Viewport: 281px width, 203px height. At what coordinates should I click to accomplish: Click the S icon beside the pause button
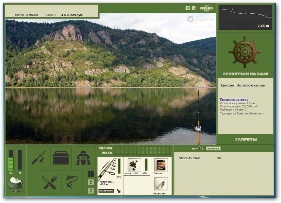tap(194, 8)
